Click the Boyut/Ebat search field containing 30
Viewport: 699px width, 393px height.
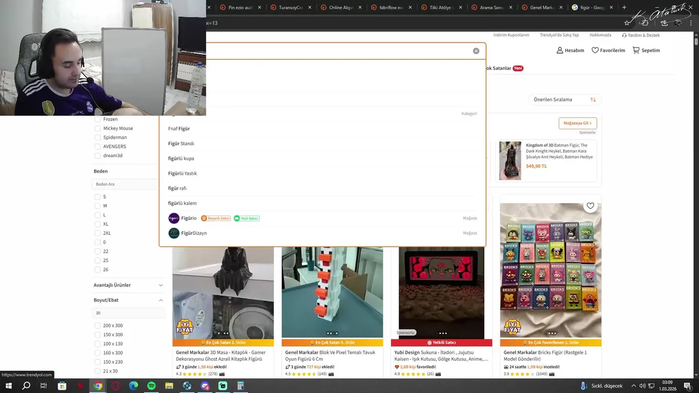pos(129,313)
